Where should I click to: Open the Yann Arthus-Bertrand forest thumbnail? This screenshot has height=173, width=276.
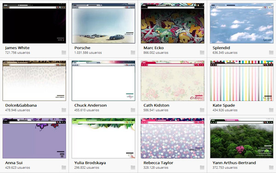tap(241, 138)
